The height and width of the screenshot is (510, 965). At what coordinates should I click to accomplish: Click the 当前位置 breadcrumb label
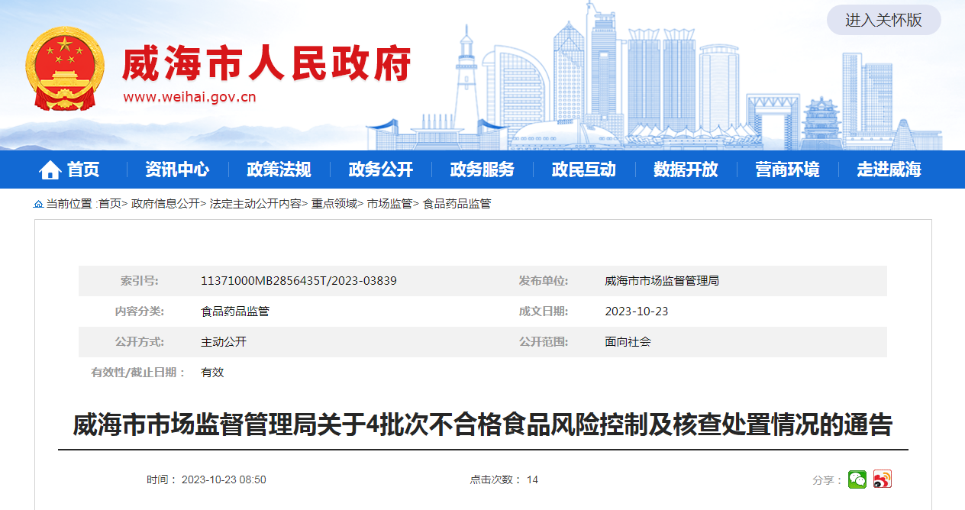click(x=70, y=204)
